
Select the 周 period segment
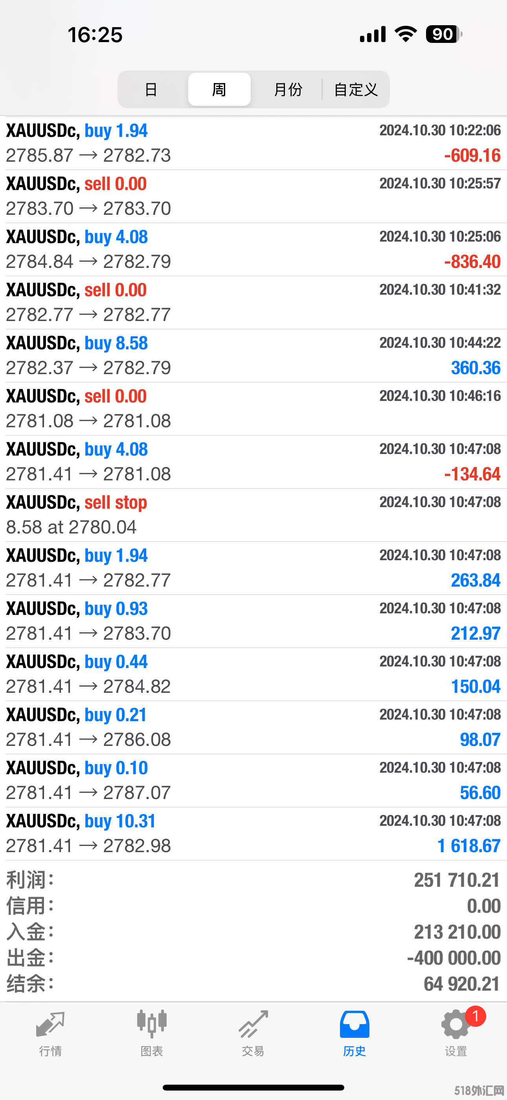coord(219,89)
